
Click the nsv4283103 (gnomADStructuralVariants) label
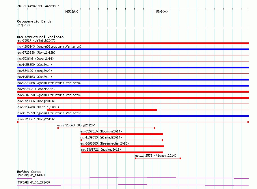point(49,46)
